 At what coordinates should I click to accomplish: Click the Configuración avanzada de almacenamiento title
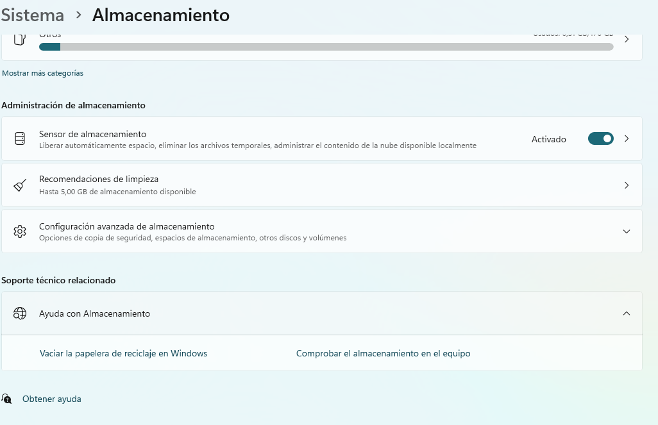(x=127, y=226)
